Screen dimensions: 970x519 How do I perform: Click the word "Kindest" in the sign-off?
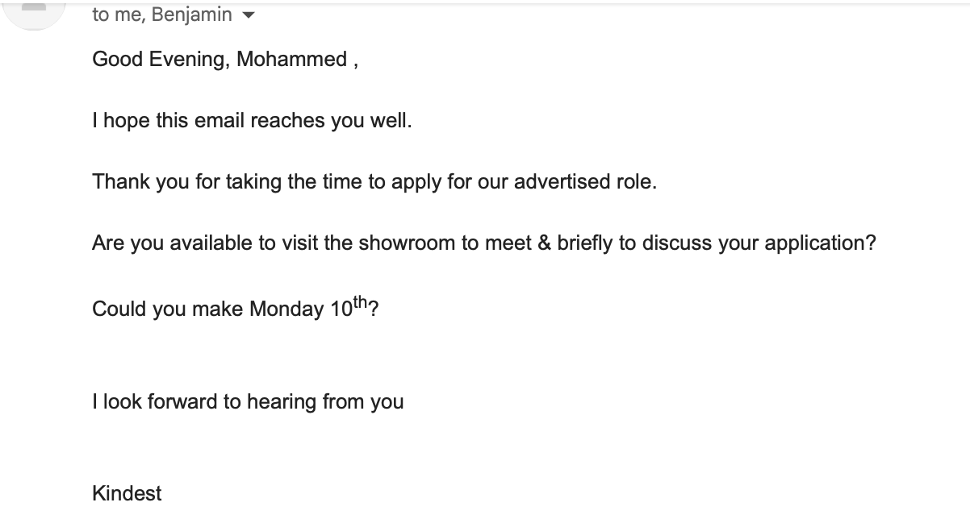point(127,493)
